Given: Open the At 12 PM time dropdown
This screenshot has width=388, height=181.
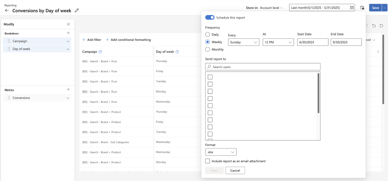Looking at the screenshot, I should [278, 42].
